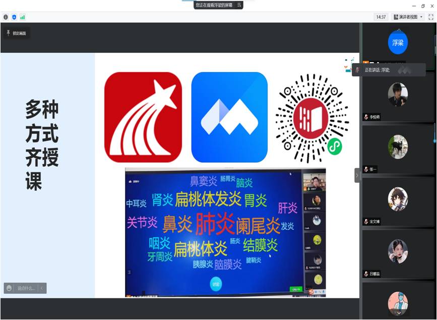
Task: Click the blue security shield icon
Action: tap(14, 17)
